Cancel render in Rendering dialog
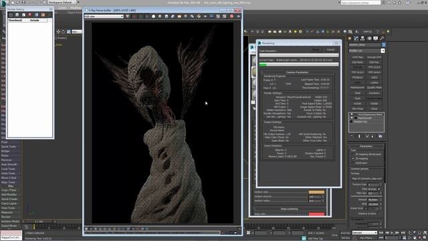Viewport: 428px width, 241px height. (330, 50)
